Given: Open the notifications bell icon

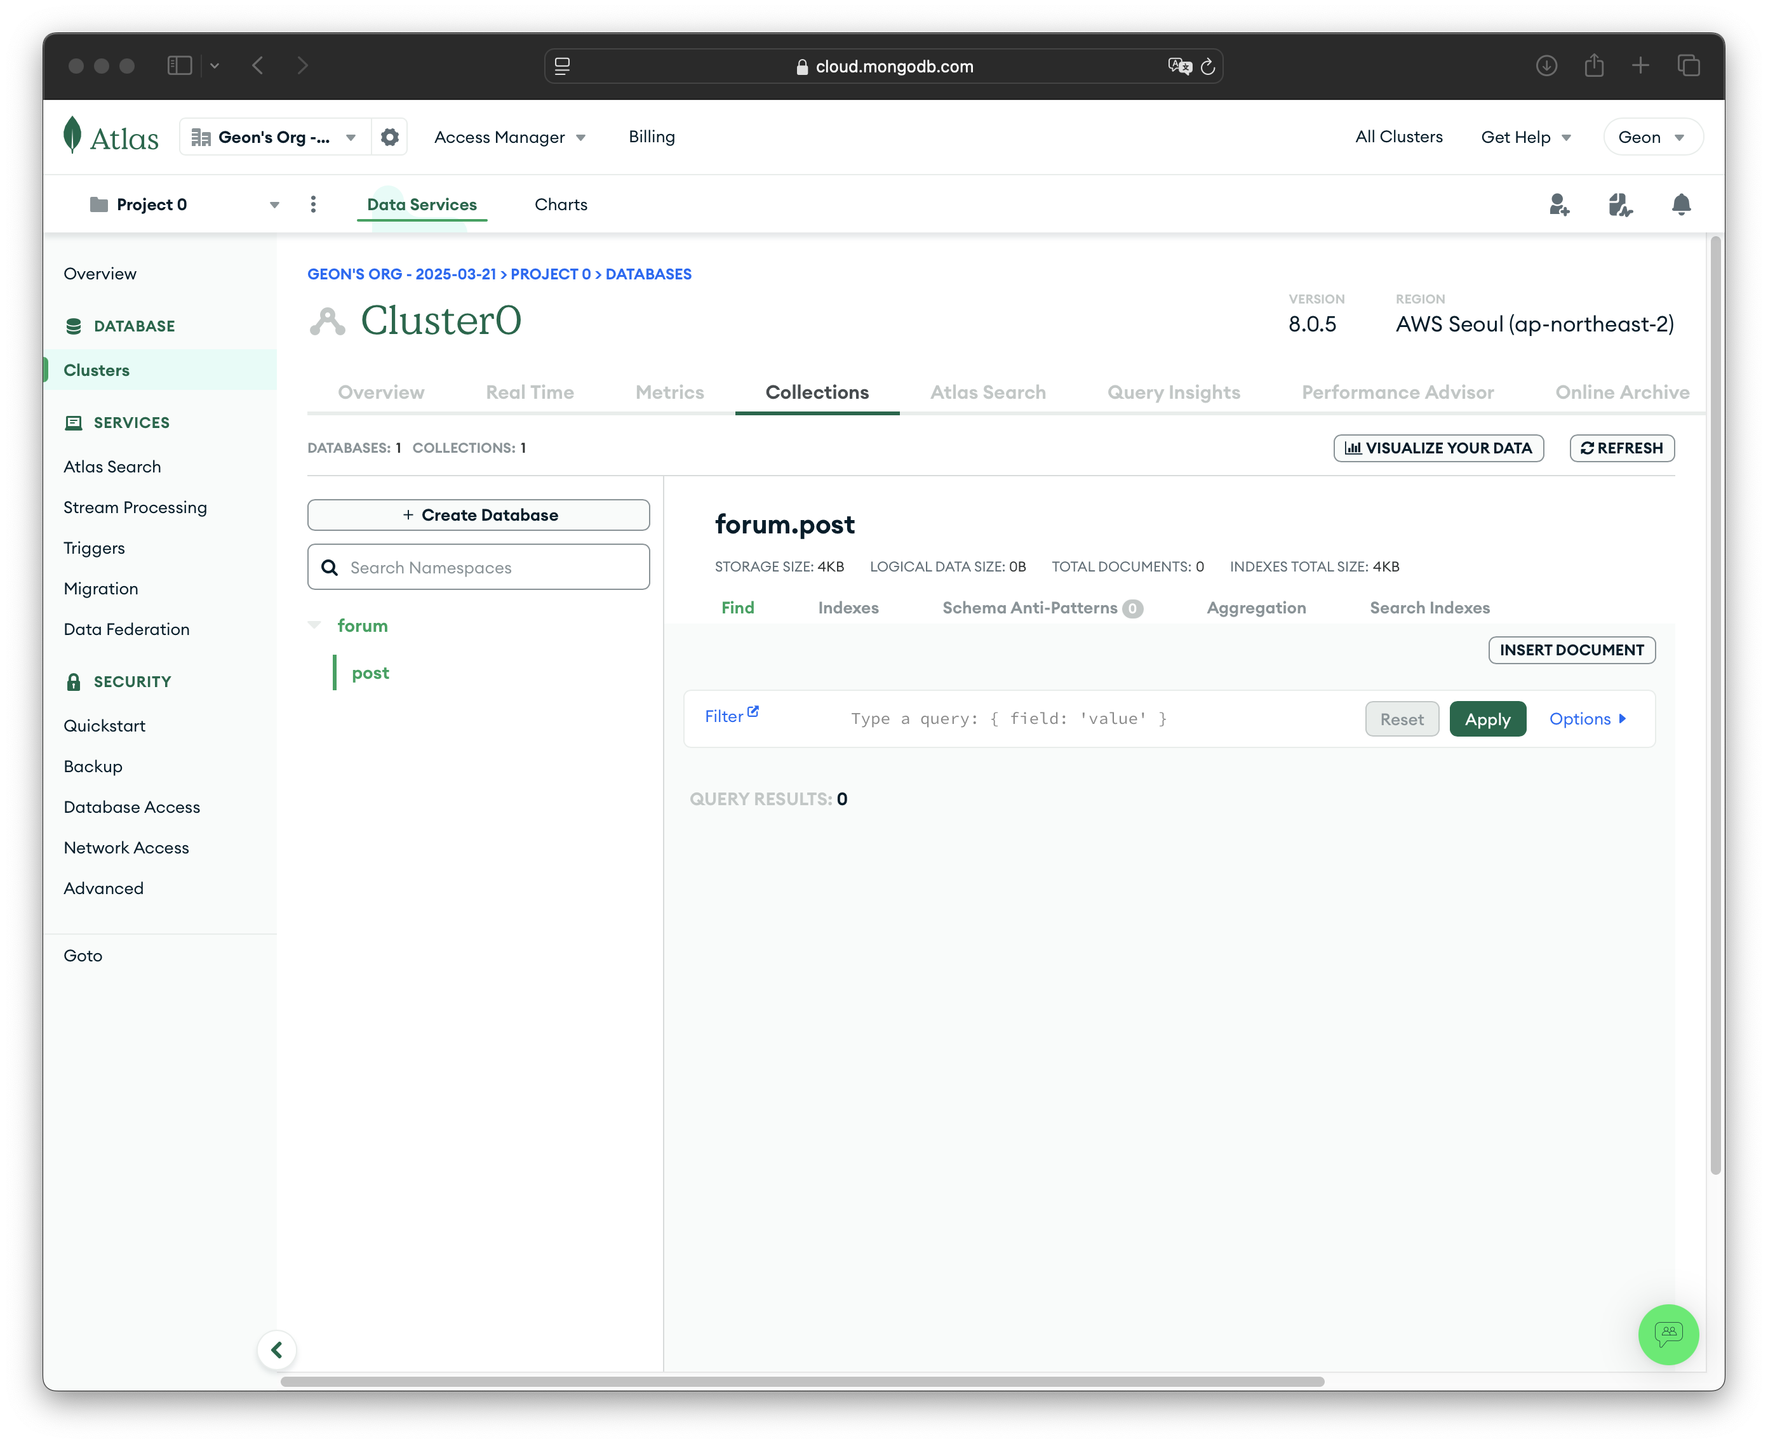Looking at the screenshot, I should 1680,204.
